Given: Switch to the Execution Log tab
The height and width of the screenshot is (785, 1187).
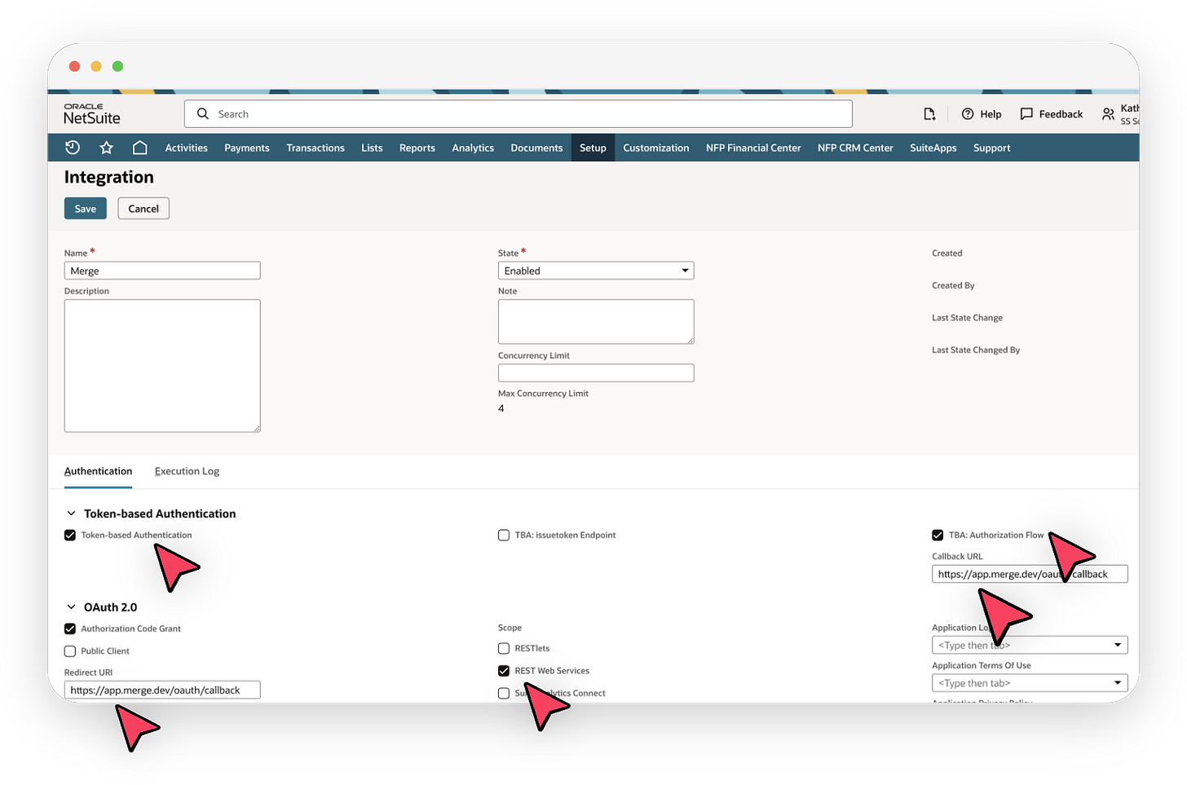Looking at the screenshot, I should (187, 471).
